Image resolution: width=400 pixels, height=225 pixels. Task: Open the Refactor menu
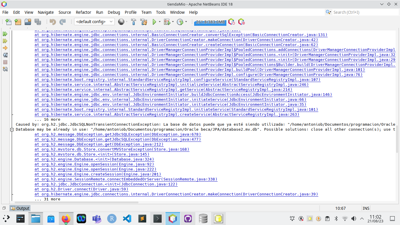pos(83,12)
